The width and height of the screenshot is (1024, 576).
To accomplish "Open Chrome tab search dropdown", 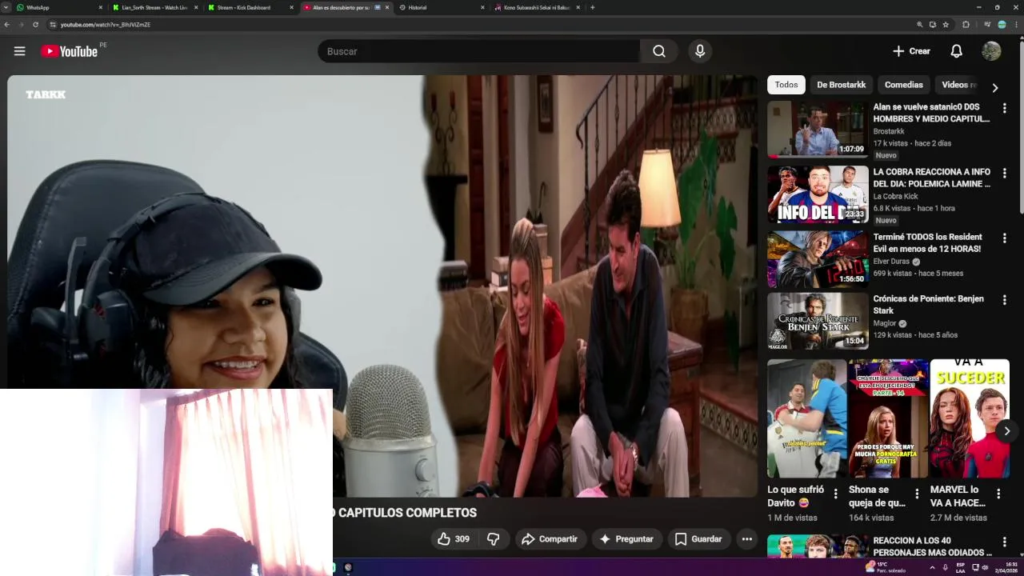I will 7,7.
